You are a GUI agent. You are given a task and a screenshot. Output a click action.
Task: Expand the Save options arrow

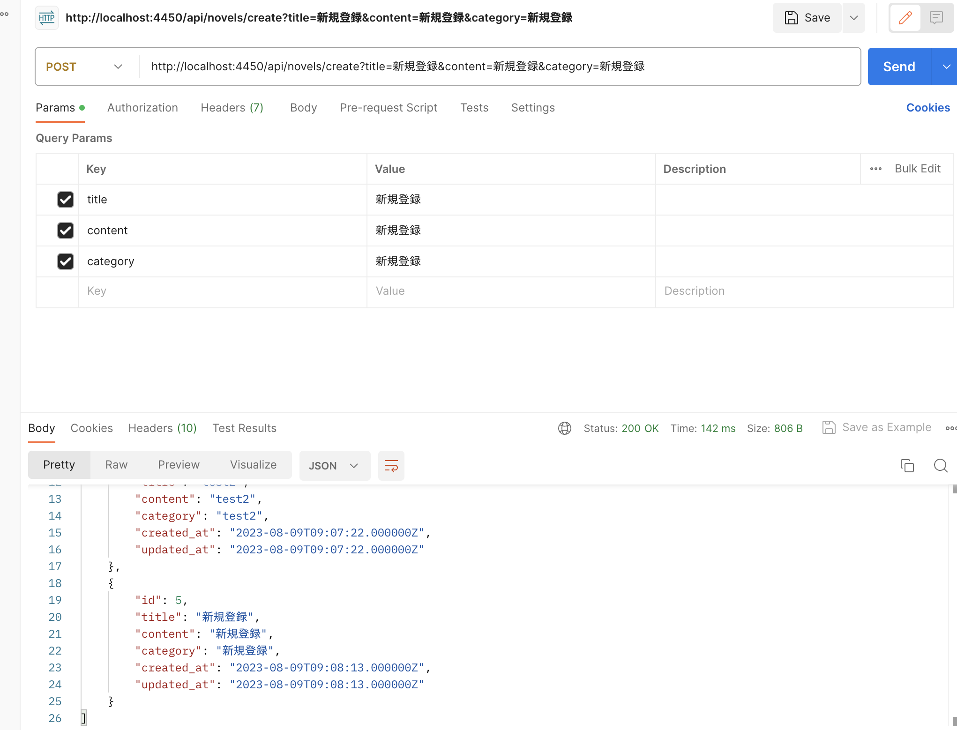point(853,18)
